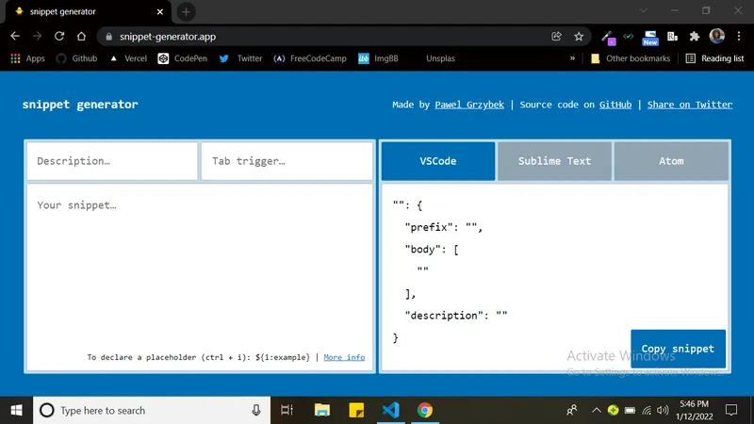Bookmark this page with the star icon

click(579, 37)
